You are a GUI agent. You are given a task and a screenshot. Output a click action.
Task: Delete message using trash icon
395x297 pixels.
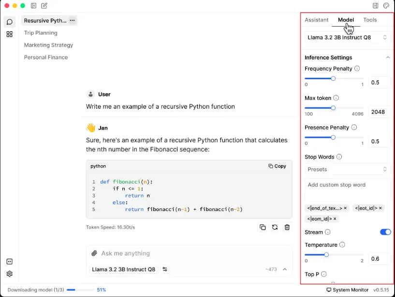click(287, 227)
